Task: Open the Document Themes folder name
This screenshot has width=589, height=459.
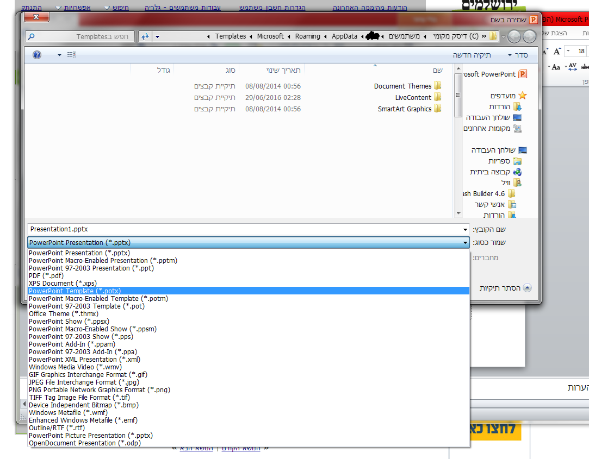Action: tap(402, 86)
